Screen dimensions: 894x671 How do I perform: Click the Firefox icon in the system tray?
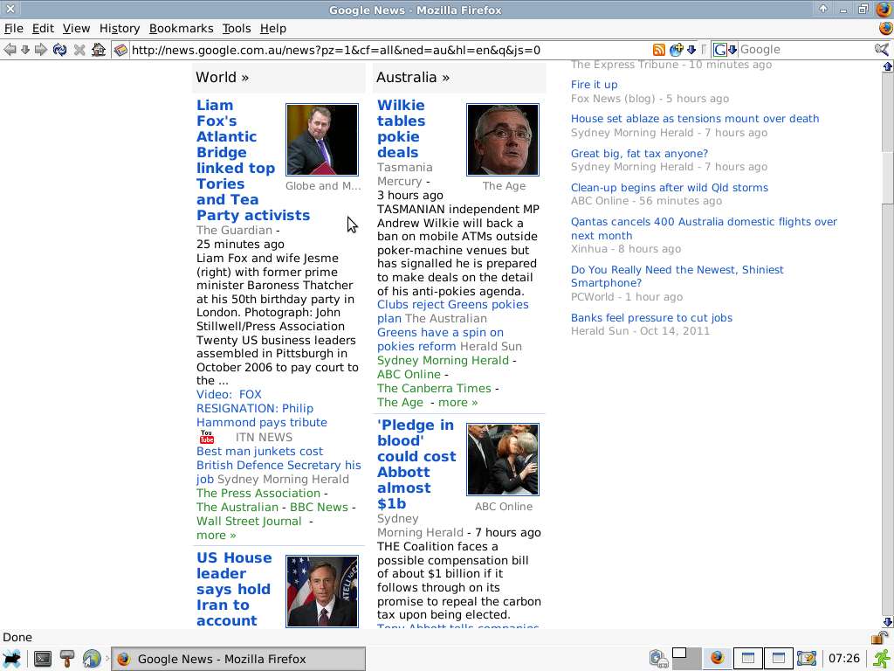pos(718,659)
